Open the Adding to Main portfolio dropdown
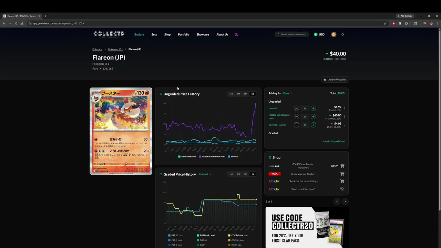The image size is (441, 248). (x=287, y=93)
